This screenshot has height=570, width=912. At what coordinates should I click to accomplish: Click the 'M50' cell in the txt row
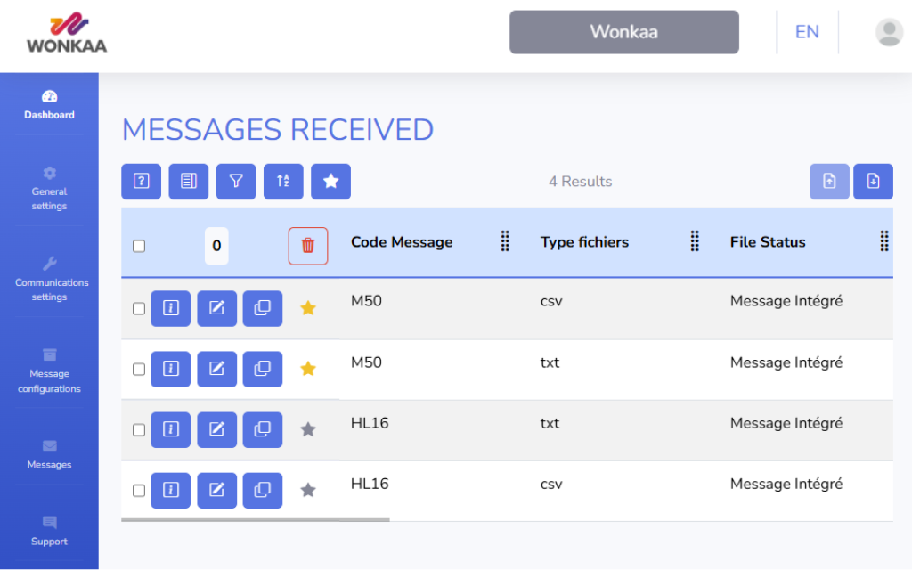[x=366, y=362]
